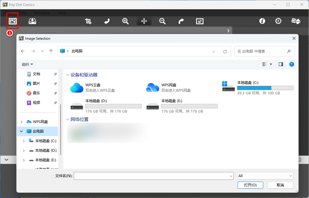The image size is (309, 198).
Task: Go up one folder level
Action: pyautogui.click(x=51, y=51)
